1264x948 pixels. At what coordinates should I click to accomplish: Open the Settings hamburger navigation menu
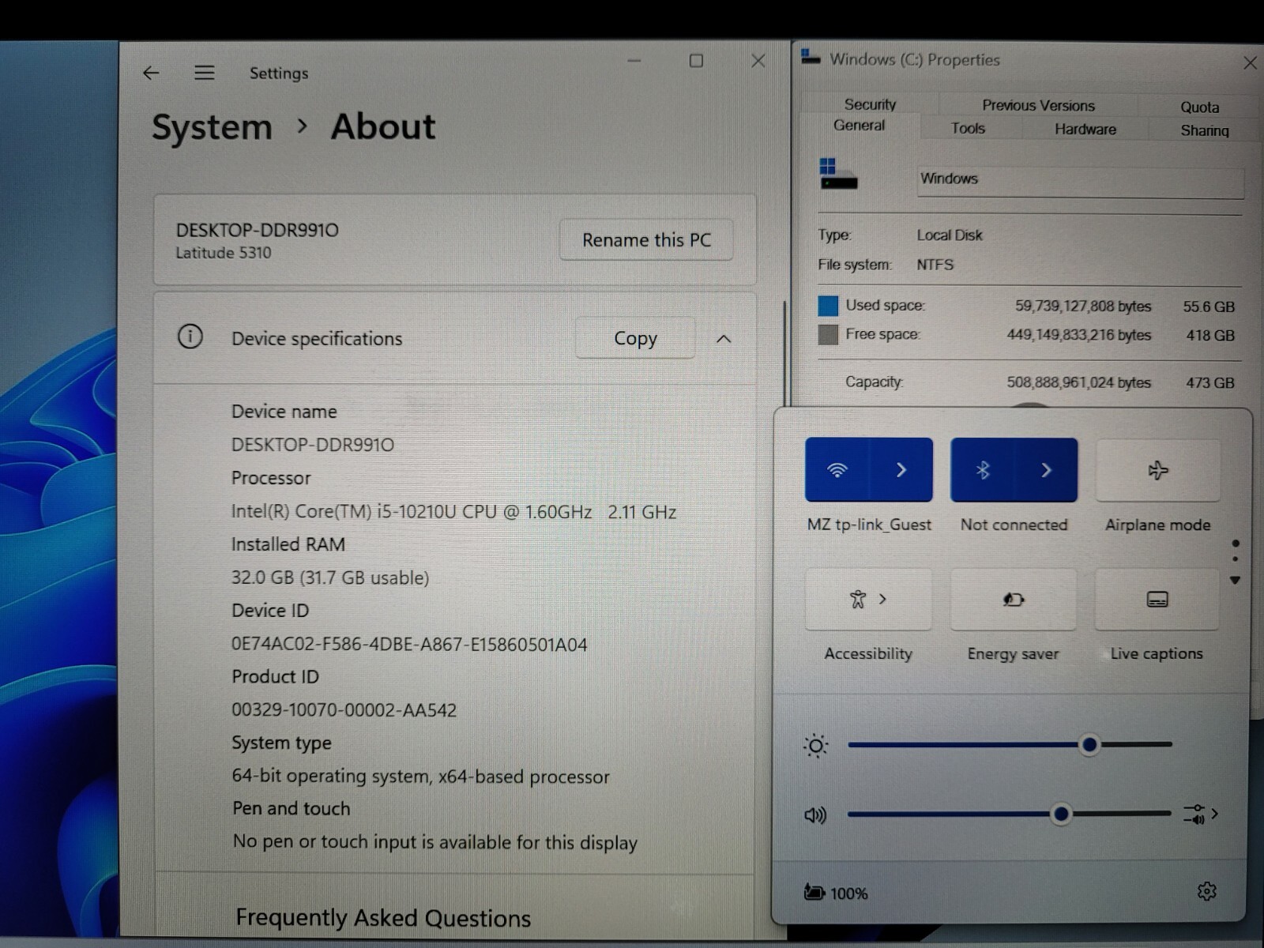[205, 73]
